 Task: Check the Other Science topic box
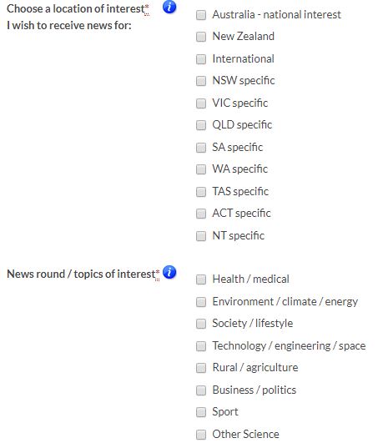point(201,435)
